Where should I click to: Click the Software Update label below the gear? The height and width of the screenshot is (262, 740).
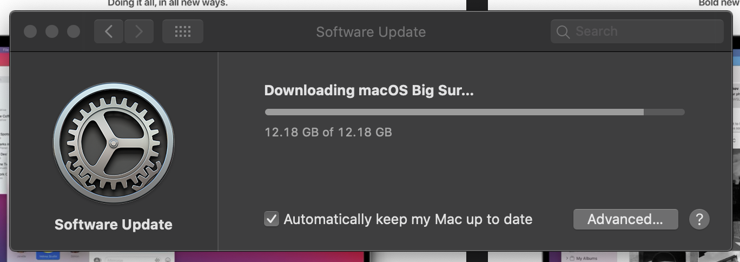[x=114, y=225]
